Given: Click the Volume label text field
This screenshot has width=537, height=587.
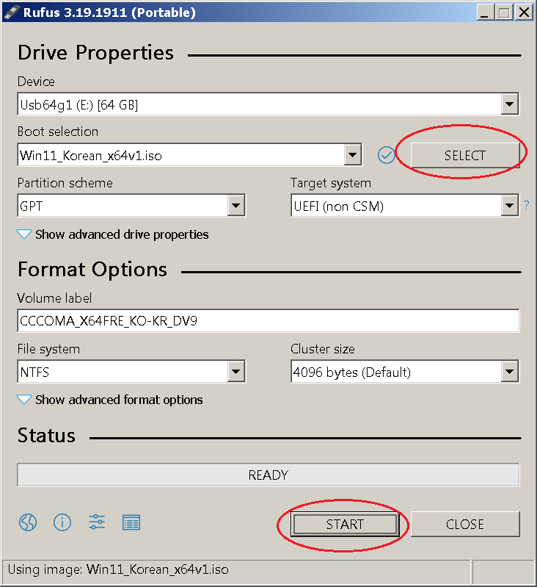Looking at the screenshot, I should (x=268, y=320).
